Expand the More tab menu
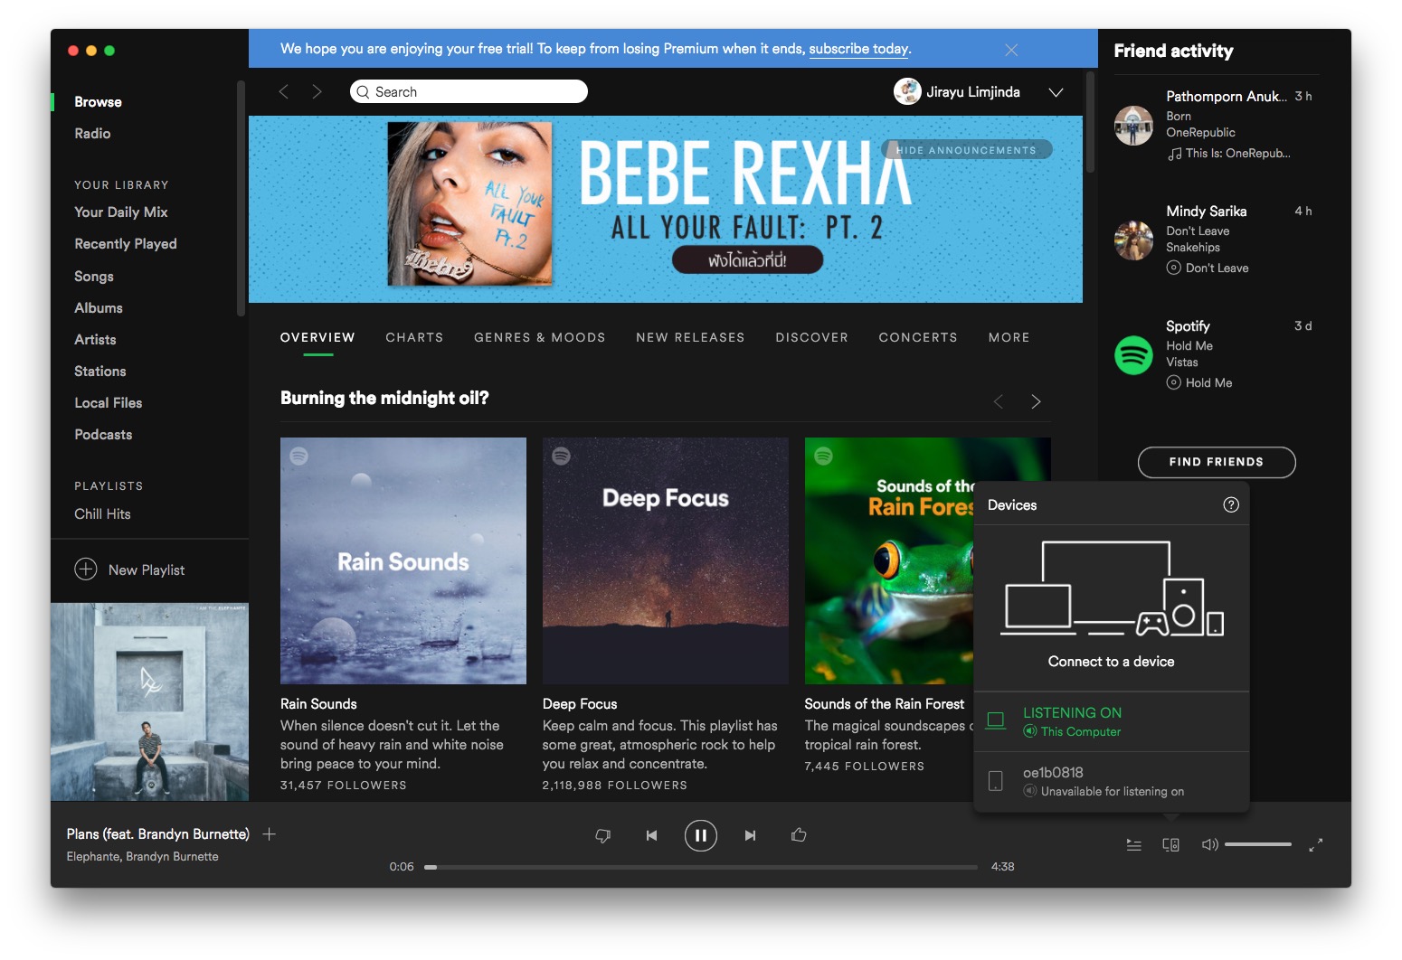Screen dimensions: 1402x960 tap(1009, 337)
